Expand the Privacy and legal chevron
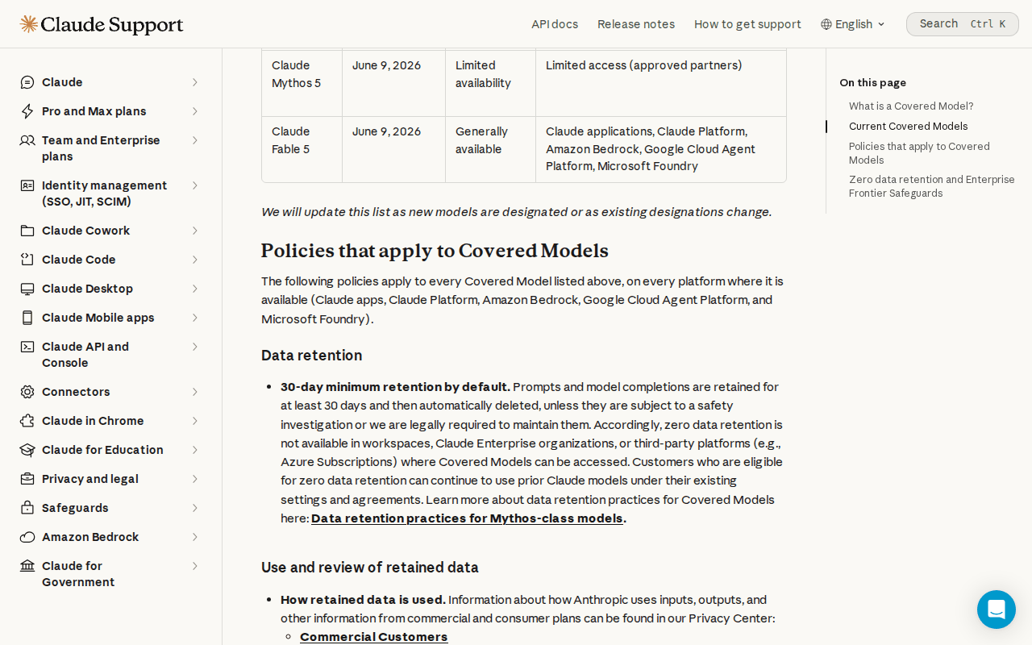The image size is (1032, 645). point(194,479)
